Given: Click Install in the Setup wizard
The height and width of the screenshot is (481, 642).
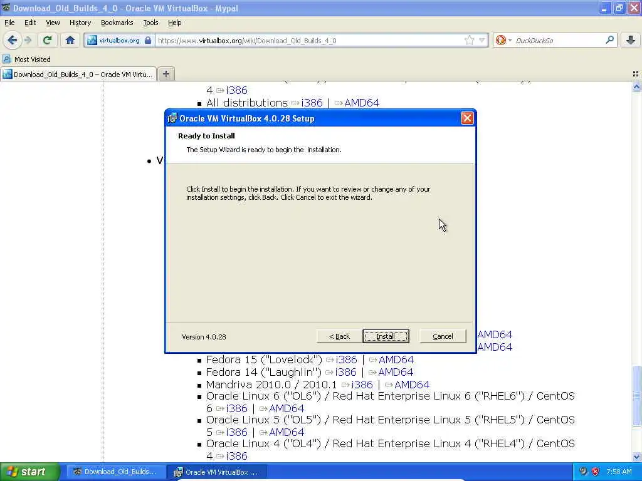Looking at the screenshot, I should [386, 336].
